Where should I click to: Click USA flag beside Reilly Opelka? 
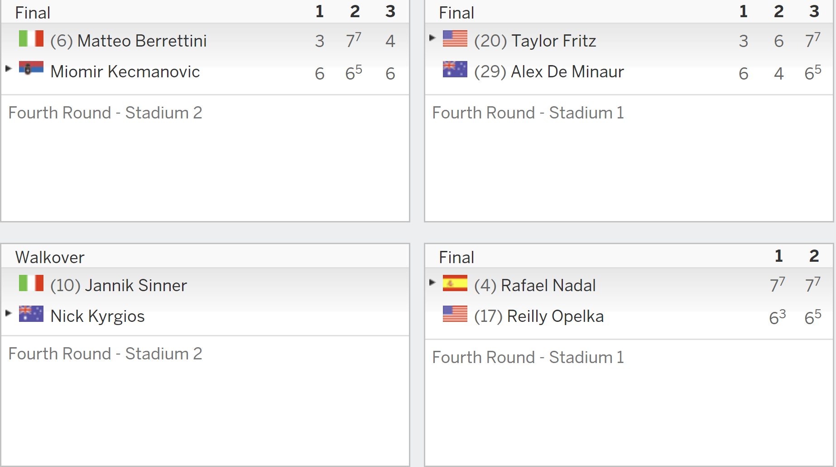click(455, 314)
